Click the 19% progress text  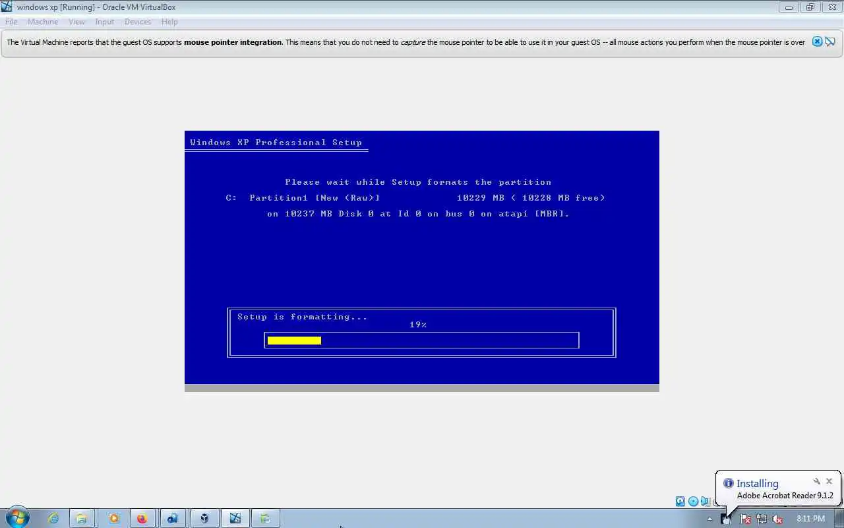[418, 325]
